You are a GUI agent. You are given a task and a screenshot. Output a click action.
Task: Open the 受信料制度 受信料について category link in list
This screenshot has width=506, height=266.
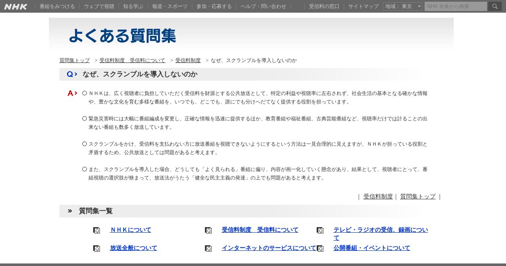(x=260, y=230)
